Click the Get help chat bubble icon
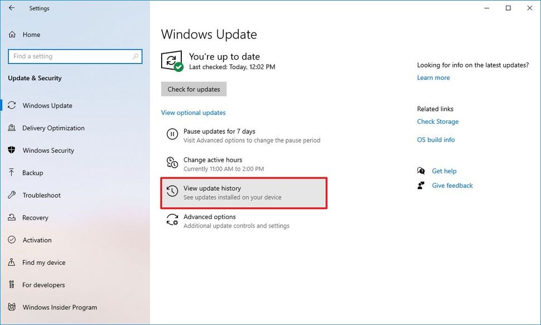This screenshot has height=325, width=541. tap(421, 171)
